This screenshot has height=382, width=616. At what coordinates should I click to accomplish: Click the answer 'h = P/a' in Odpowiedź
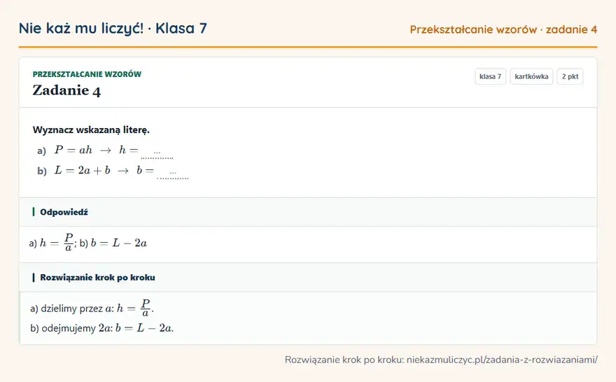pyautogui.click(x=57, y=243)
